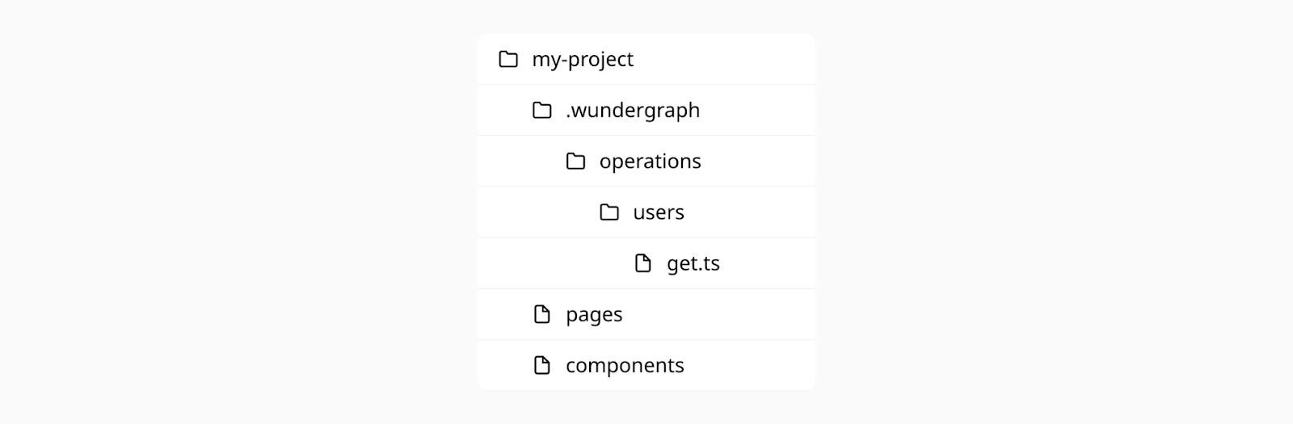The height and width of the screenshot is (424, 1293).
Task: Select the operations folder name
Action: 651,162
